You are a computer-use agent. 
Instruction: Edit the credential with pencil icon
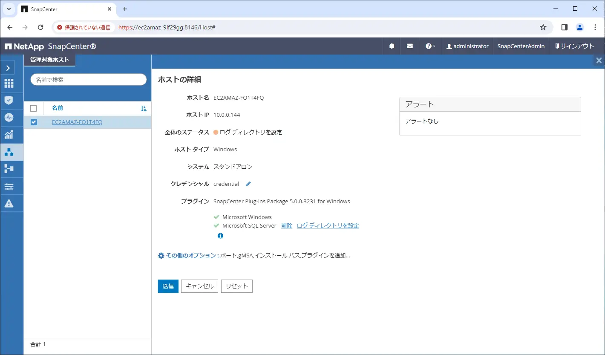pos(248,184)
